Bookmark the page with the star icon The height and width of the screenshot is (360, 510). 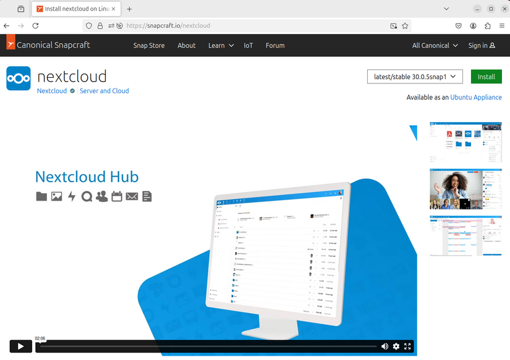405,25
